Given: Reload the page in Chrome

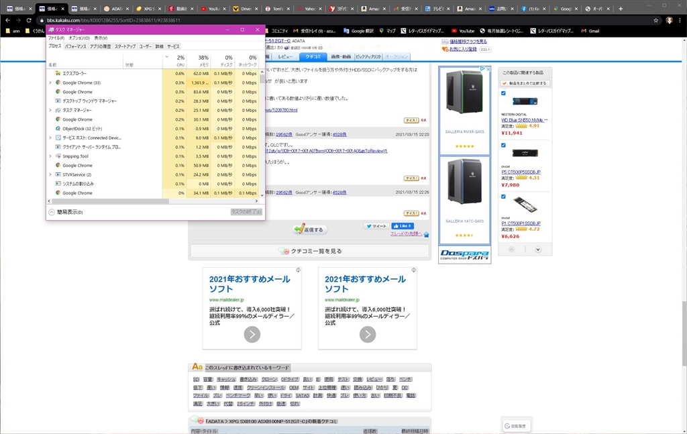Looking at the screenshot, I should (28, 20).
